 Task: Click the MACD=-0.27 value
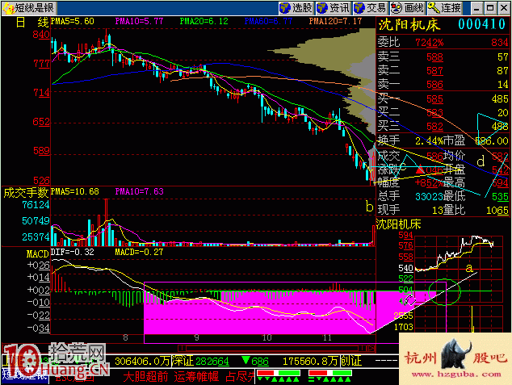coord(139,252)
